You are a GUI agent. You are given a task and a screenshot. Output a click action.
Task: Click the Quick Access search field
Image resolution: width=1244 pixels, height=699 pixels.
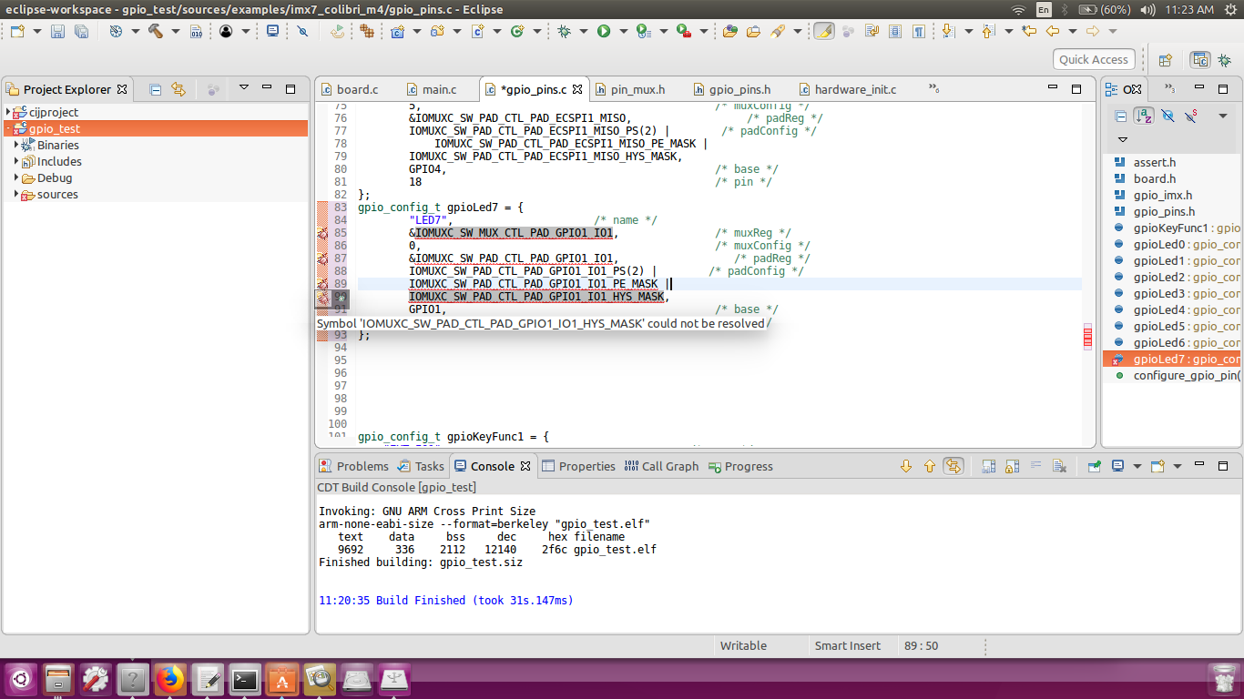point(1094,59)
